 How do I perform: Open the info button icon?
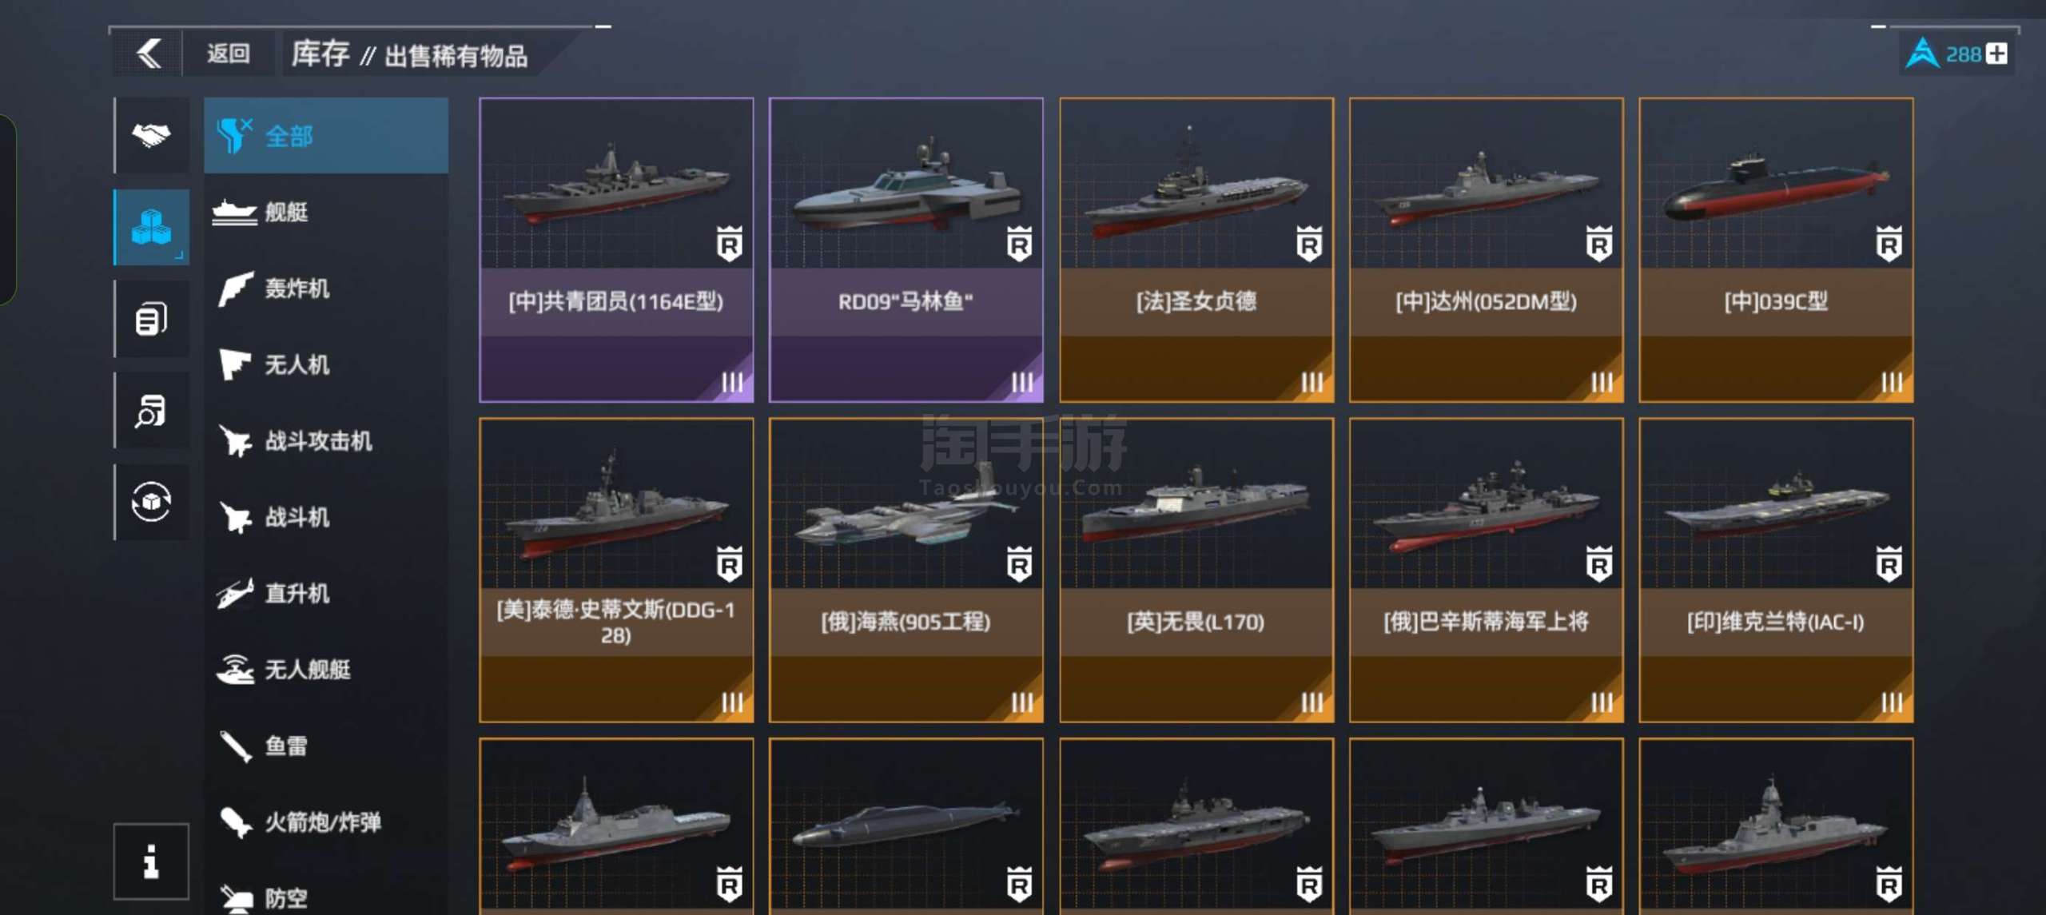[x=151, y=861]
